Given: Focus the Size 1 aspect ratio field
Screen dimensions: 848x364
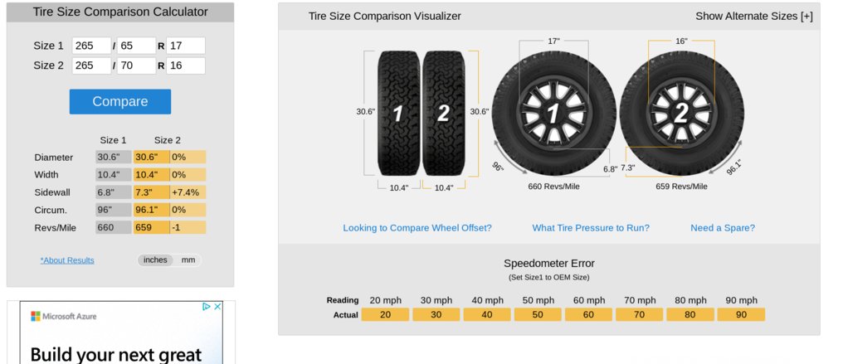Looking at the screenshot, I should 136,46.
